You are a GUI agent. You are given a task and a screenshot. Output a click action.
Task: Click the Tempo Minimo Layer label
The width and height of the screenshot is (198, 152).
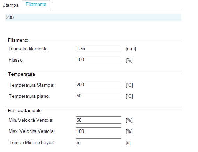coord(31,142)
